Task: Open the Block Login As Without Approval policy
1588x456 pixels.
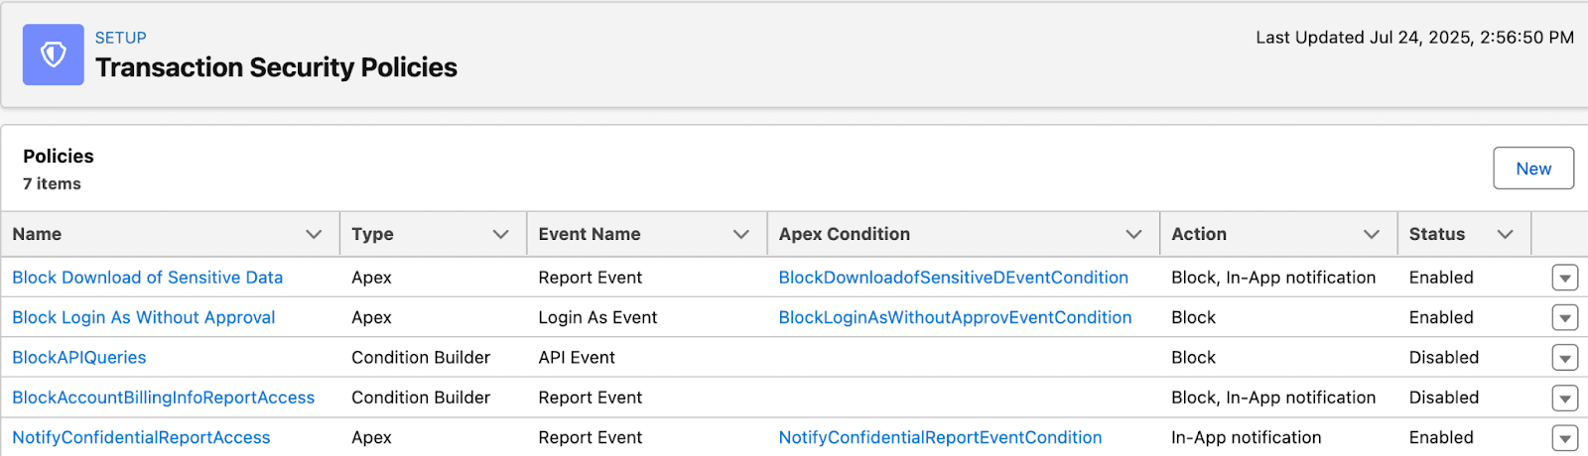Action: click(143, 317)
